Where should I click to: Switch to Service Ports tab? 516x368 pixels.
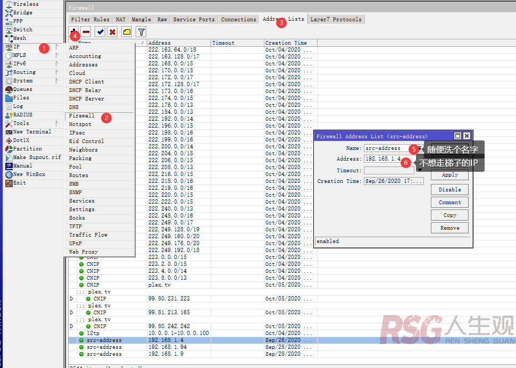194,19
